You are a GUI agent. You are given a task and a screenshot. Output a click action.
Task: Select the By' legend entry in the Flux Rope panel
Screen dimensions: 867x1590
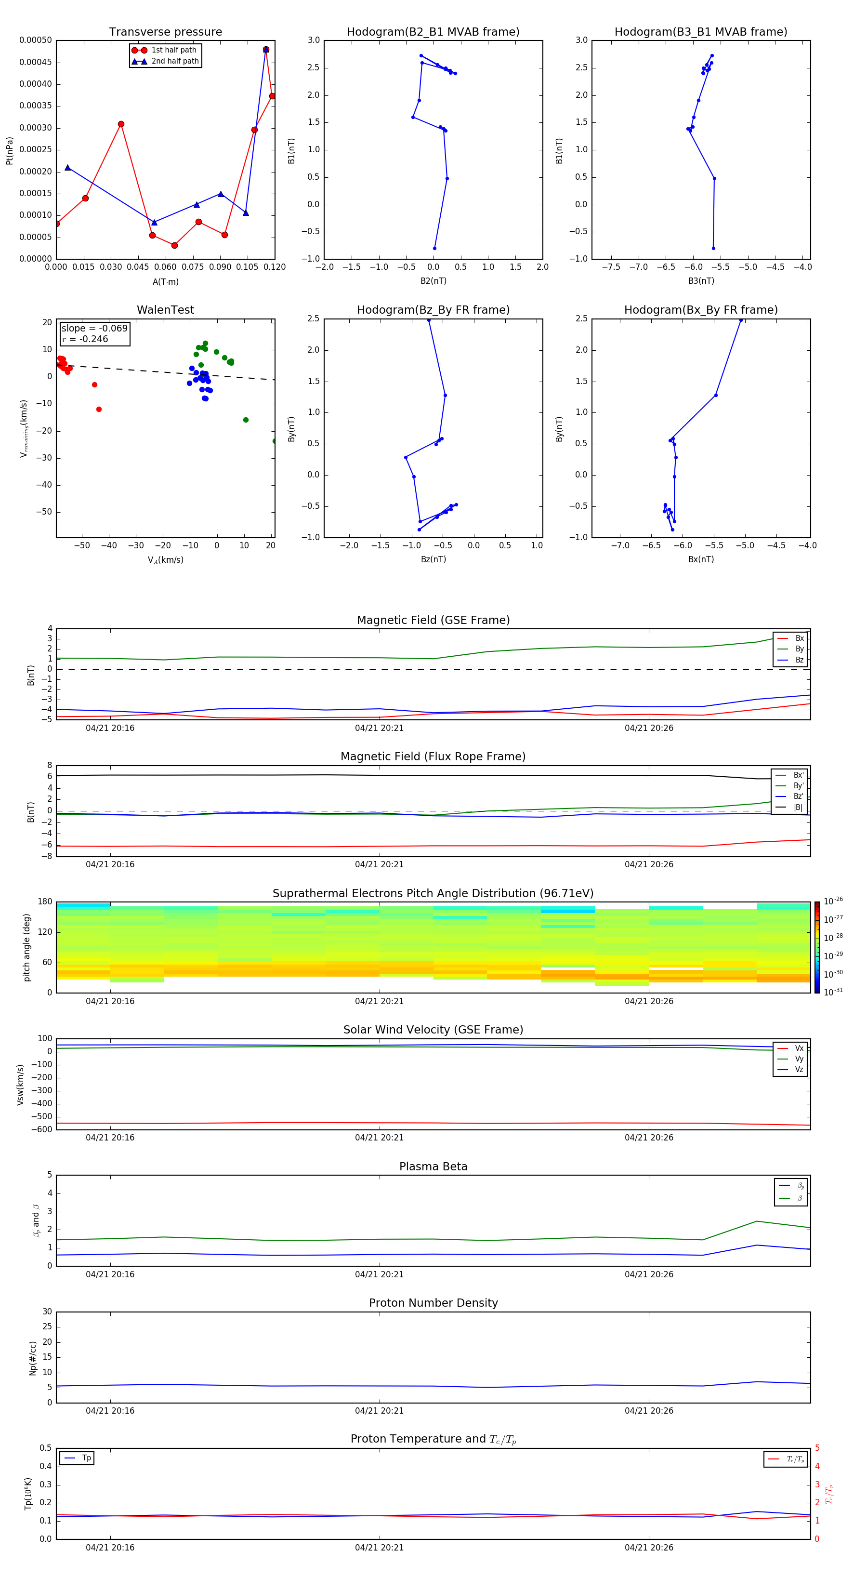[x=790, y=786]
